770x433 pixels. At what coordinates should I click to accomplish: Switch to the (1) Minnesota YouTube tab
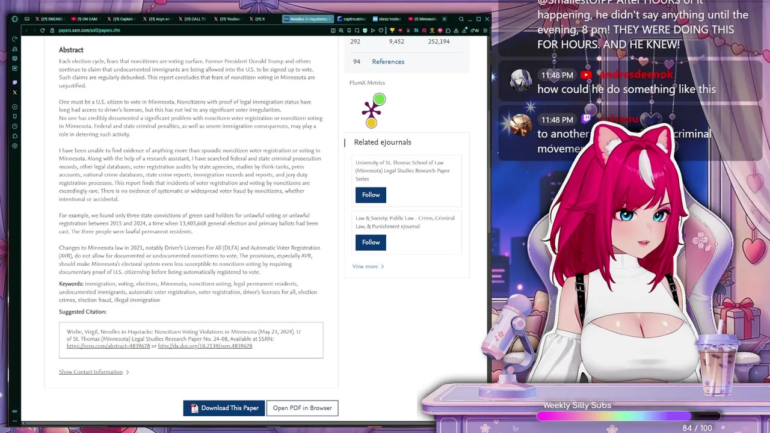coord(423,19)
